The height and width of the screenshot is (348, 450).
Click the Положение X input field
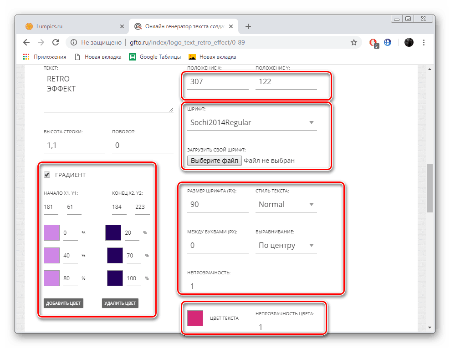(218, 82)
